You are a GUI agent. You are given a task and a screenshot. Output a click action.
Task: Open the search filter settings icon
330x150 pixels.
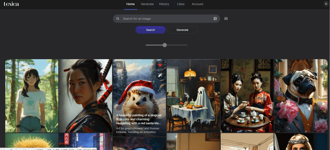[x=226, y=19]
